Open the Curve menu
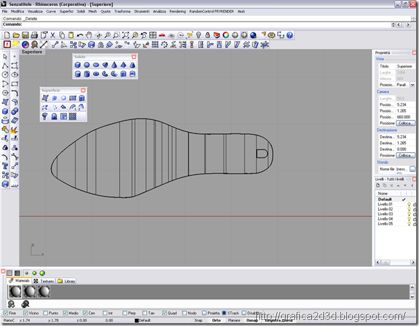 (x=51, y=11)
